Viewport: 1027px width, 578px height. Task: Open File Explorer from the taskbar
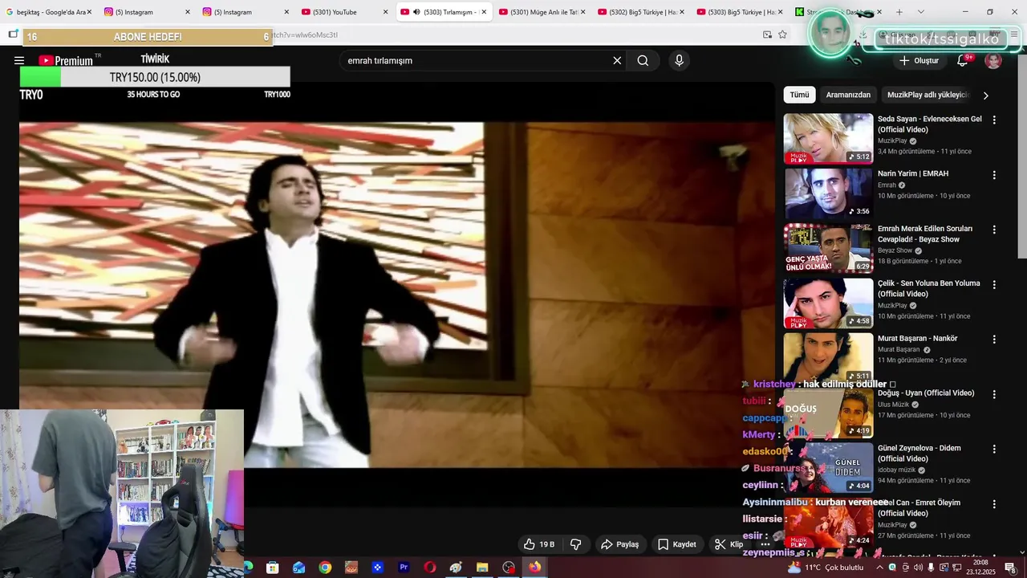tap(482, 568)
